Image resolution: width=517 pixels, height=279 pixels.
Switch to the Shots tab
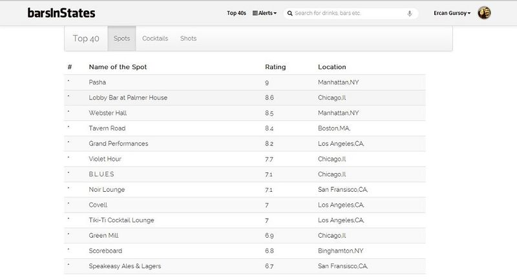coord(188,39)
